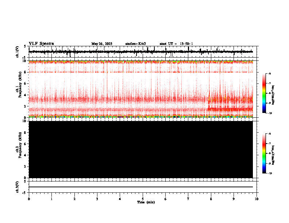Screen dimensions: 289x223
Task: Click time-axis tick label "5"
Action: pyautogui.click(x=143, y=199)
